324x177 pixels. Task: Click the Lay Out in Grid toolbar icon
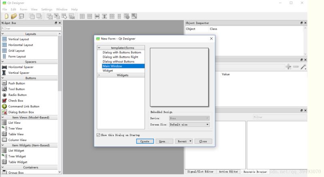click(112, 16)
